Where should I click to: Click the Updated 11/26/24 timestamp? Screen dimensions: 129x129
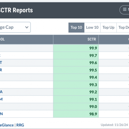click(x=115, y=125)
